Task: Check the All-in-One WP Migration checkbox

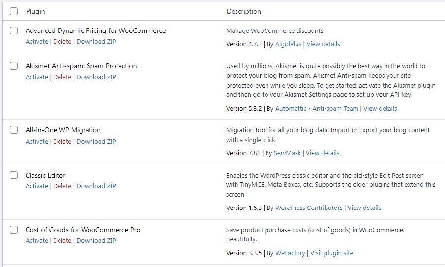Action: [x=14, y=130]
